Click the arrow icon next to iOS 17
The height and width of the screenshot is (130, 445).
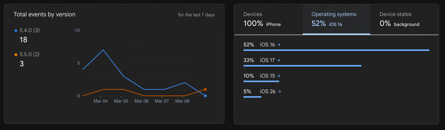[279, 60]
